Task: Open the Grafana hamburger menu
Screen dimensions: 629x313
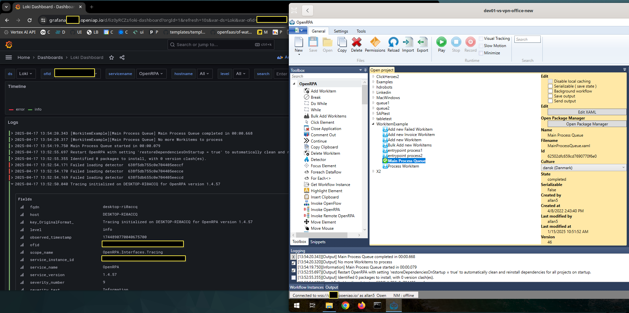Action: coord(9,57)
